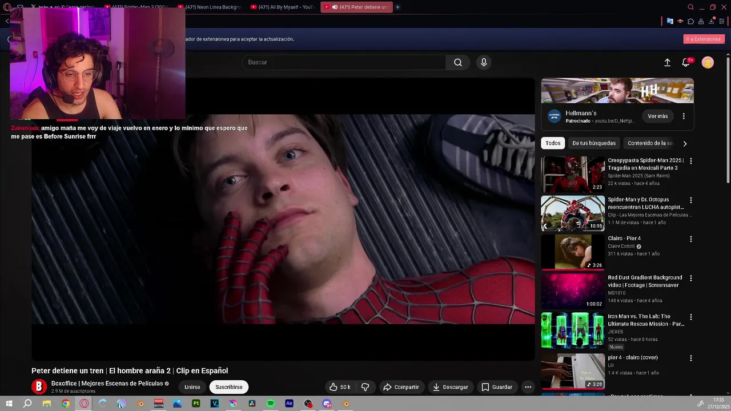The width and height of the screenshot is (731, 411).
Task: Open Windows Start menu
Action: 9,404
